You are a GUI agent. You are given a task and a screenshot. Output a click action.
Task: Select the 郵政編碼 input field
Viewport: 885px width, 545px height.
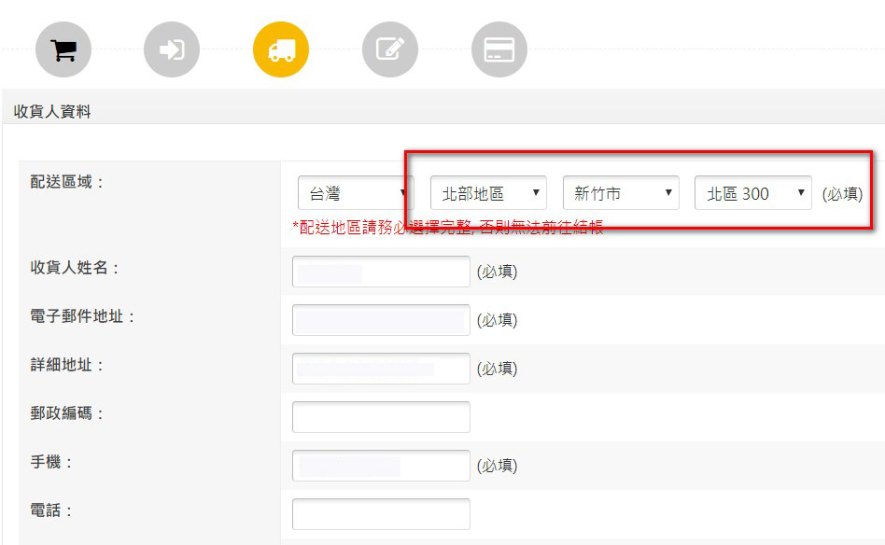tap(381, 417)
